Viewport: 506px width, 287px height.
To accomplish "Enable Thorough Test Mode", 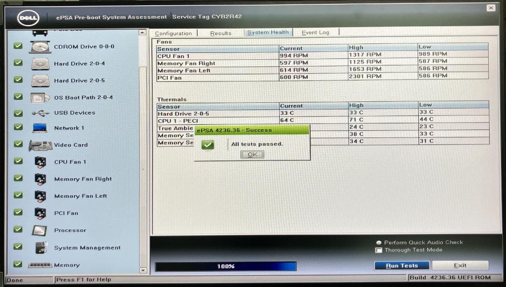I will (379, 251).
